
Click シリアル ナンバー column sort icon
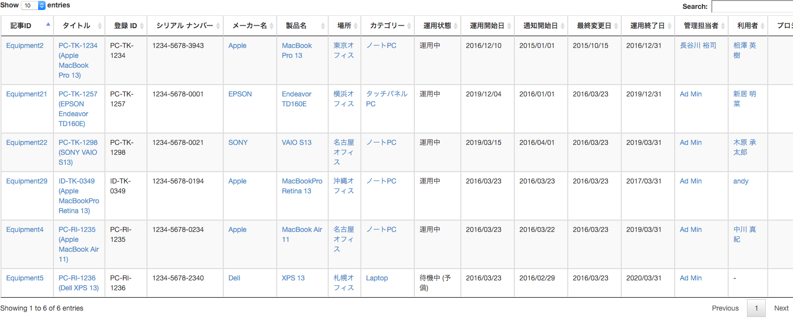[218, 26]
